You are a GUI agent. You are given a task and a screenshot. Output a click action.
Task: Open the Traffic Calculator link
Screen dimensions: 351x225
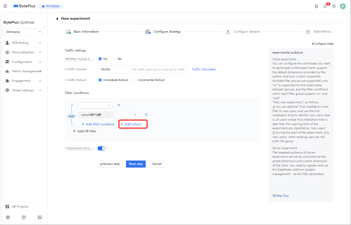pos(204,69)
